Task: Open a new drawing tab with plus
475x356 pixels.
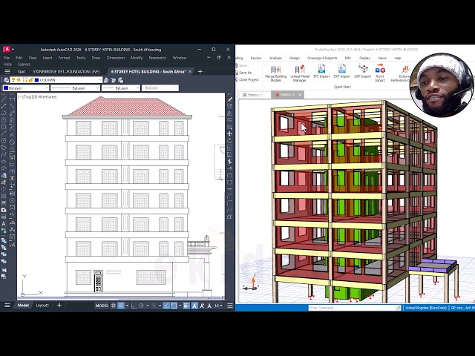Action: [200, 71]
